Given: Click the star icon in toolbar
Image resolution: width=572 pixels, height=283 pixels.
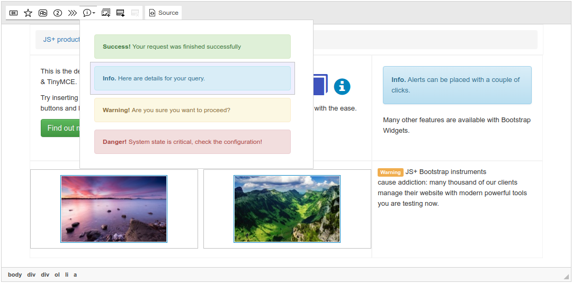Looking at the screenshot, I should [x=28, y=13].
